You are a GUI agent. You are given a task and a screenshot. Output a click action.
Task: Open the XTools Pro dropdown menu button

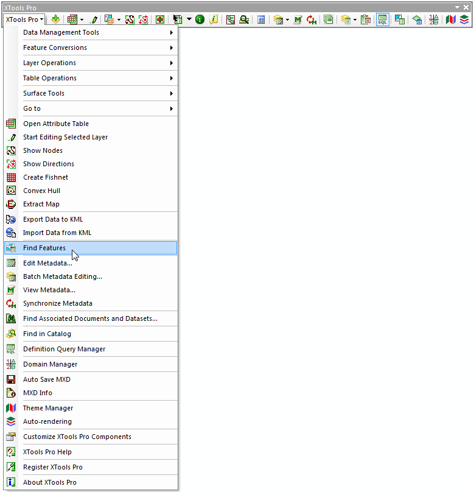click(24, 19)
